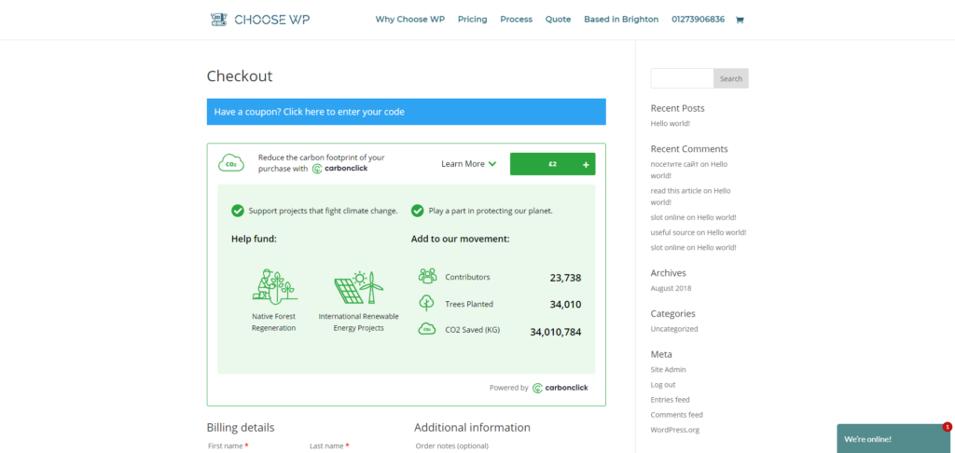Click the 'Order notes (optional)' label
The width and height of the screenshot is (955, 453).
452,446
